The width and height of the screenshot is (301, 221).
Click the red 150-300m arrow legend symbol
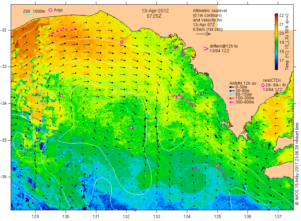pyautogui.click(x=232, y=98)
